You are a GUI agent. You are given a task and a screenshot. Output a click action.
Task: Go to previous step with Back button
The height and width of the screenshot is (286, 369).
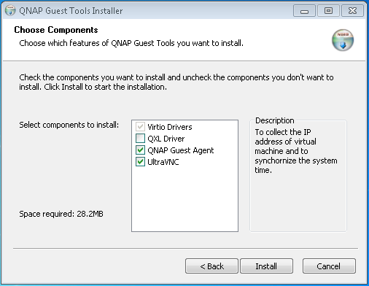(211, 266)
